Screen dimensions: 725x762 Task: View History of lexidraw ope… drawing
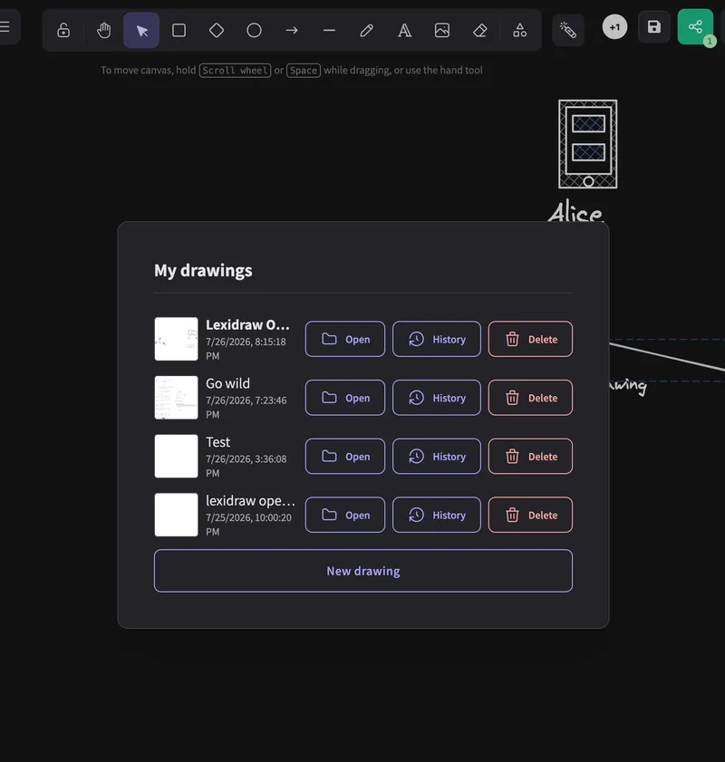(437, 515)
